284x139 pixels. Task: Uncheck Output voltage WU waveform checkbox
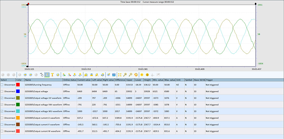click(2, 111)
